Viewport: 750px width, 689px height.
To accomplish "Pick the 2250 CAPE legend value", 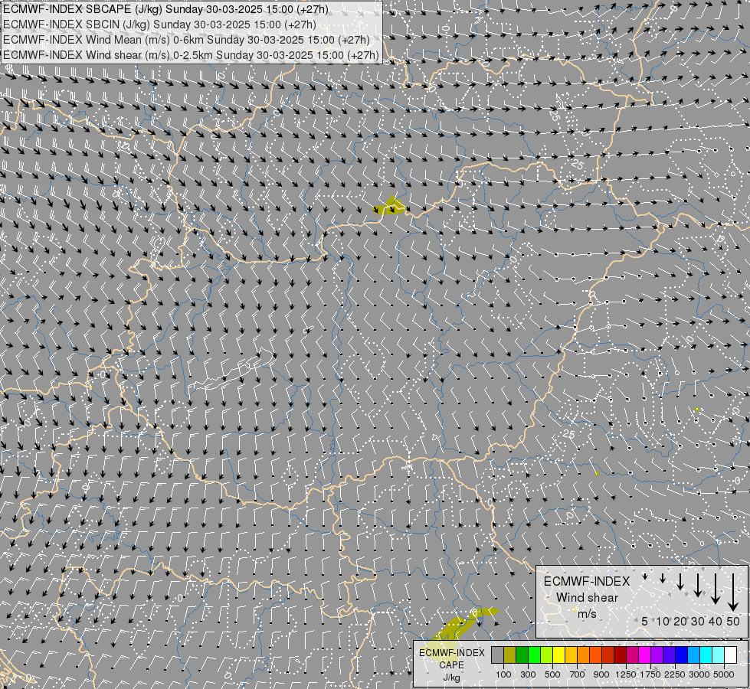I will (675, 674).
